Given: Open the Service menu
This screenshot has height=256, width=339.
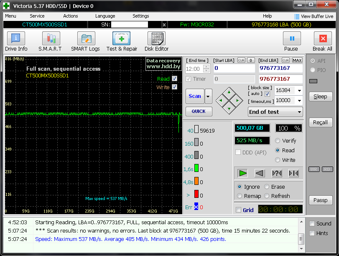Looking at the screenshot, I should coord(37,16).
